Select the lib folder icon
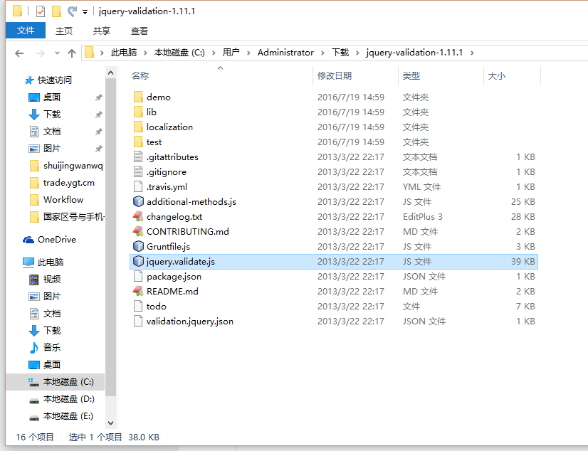 tap(138, 112)
